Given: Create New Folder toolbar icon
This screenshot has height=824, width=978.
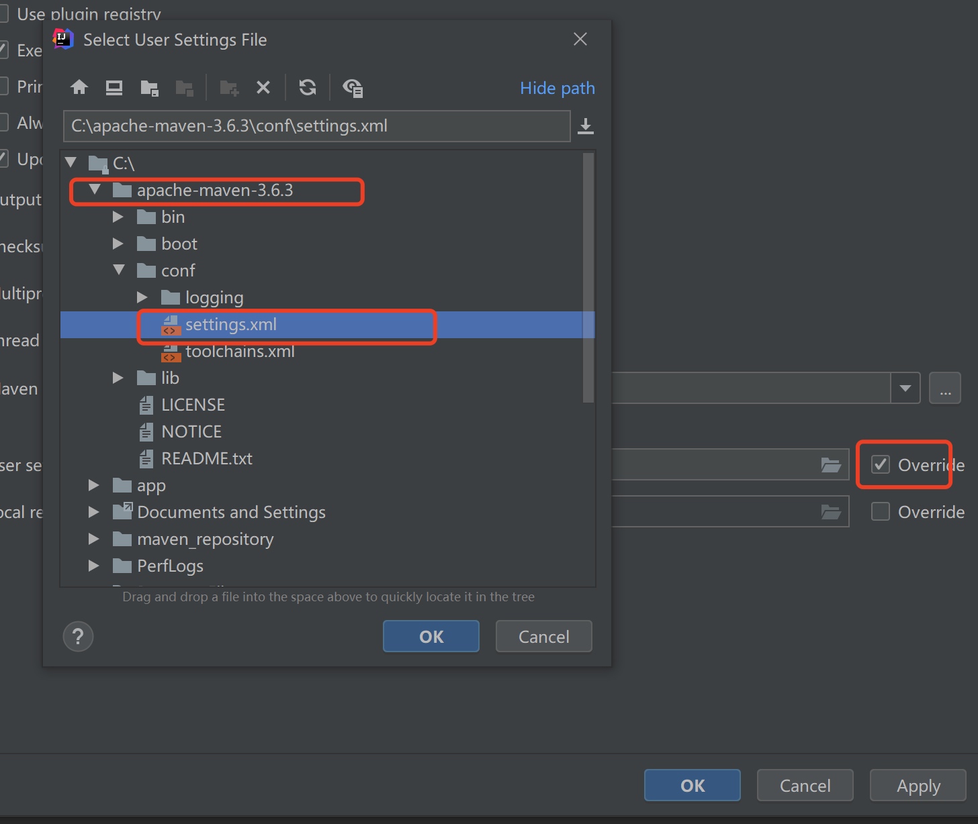Looking at the screenshot, I should (x=229, y=88).
